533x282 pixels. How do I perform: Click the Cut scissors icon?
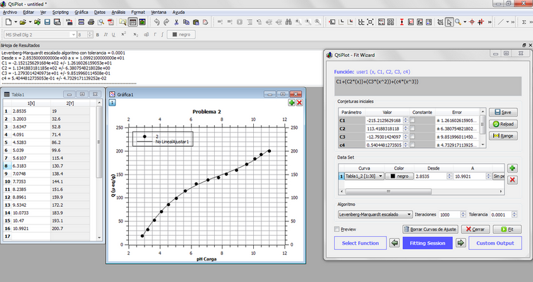(x=176, y=22)
